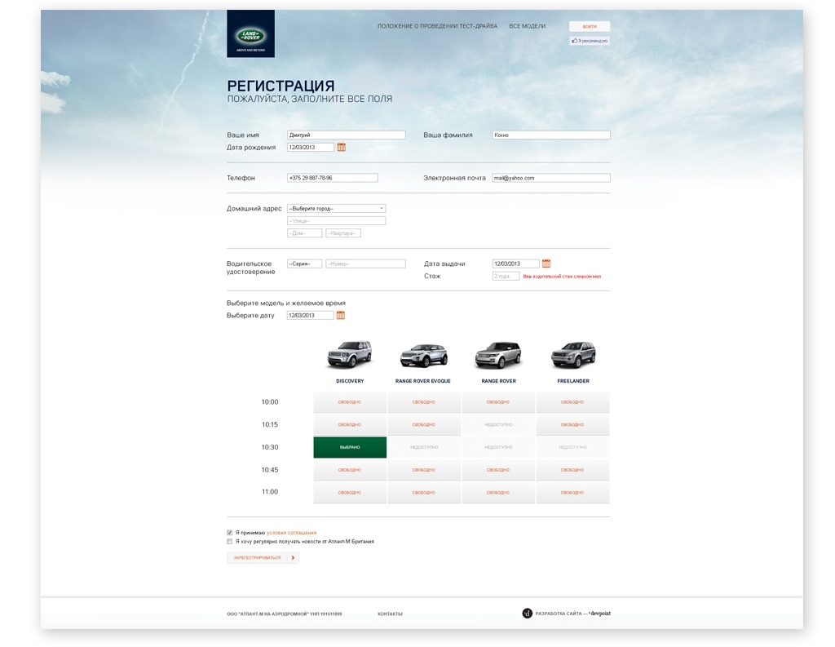835x647 pixels.
Task: Open условия соглашения link
Action: (291, 533)
